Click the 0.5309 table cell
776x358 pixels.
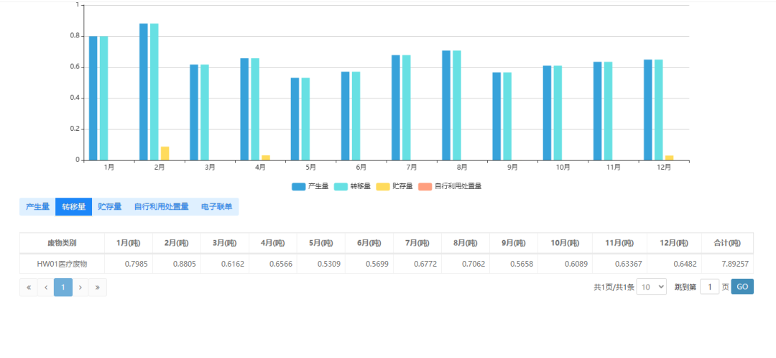point(321,264)
